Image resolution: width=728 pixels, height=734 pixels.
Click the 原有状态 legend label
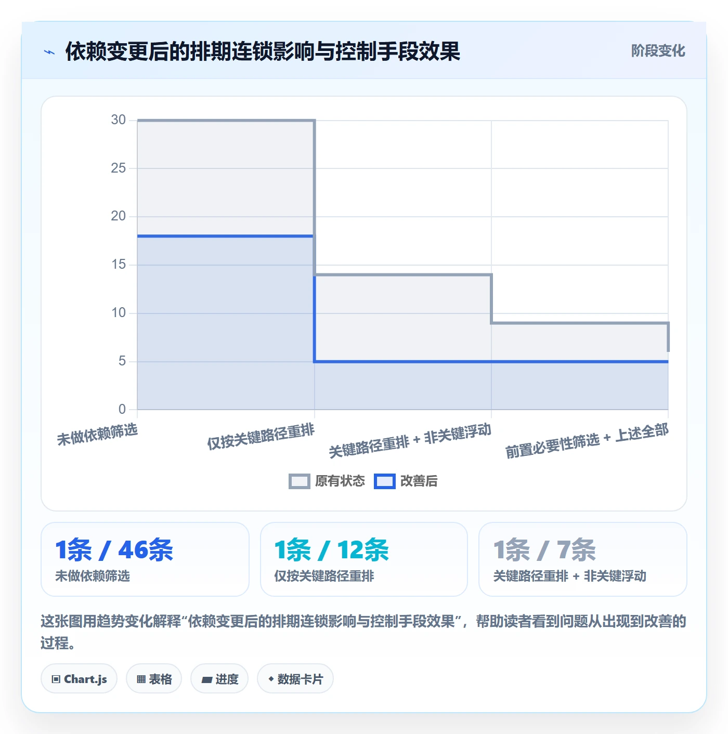(340, 481)
